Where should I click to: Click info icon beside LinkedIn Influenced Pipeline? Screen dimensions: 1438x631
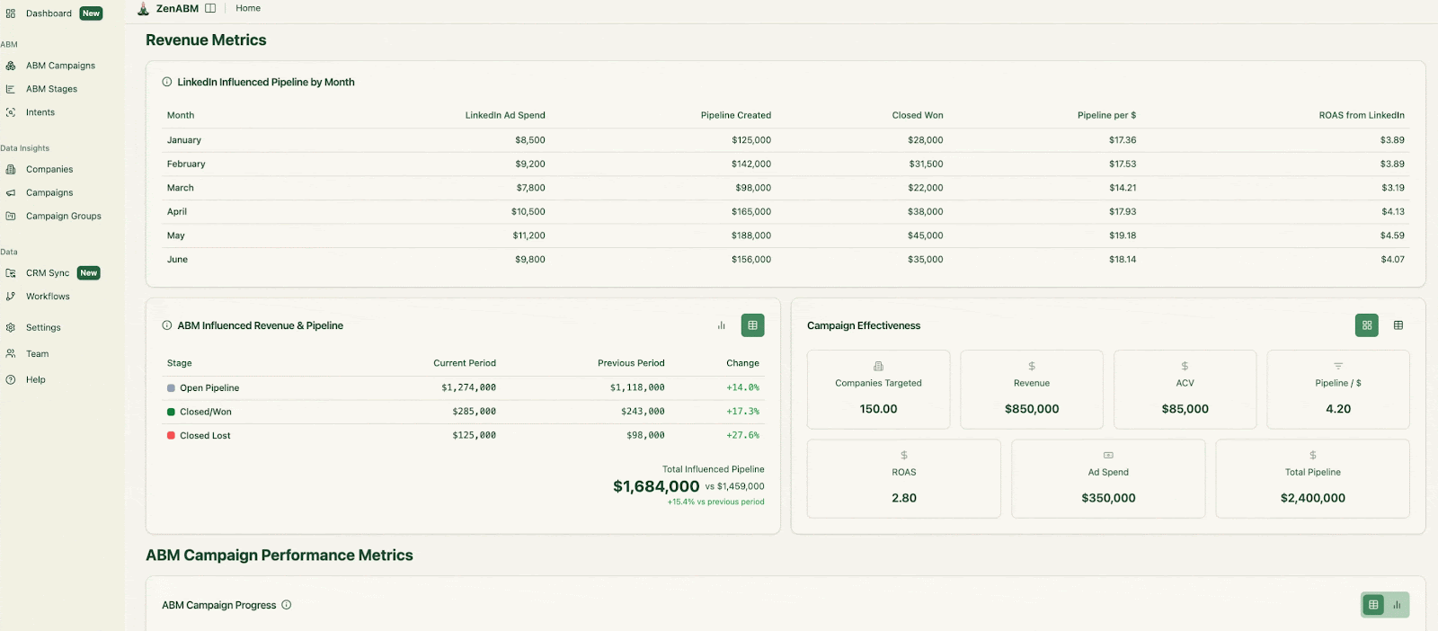tap(167, 82)
